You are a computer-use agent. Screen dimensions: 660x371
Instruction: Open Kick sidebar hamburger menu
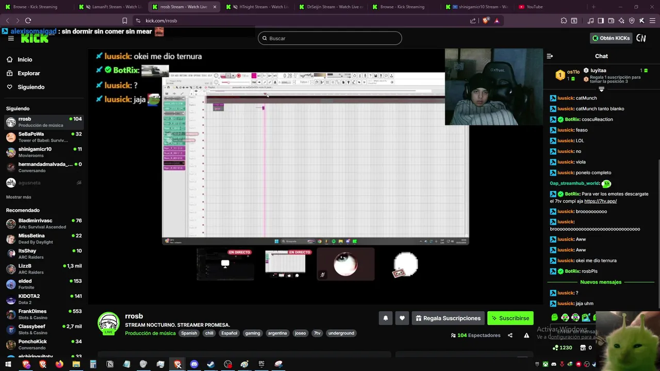(11, 38)
